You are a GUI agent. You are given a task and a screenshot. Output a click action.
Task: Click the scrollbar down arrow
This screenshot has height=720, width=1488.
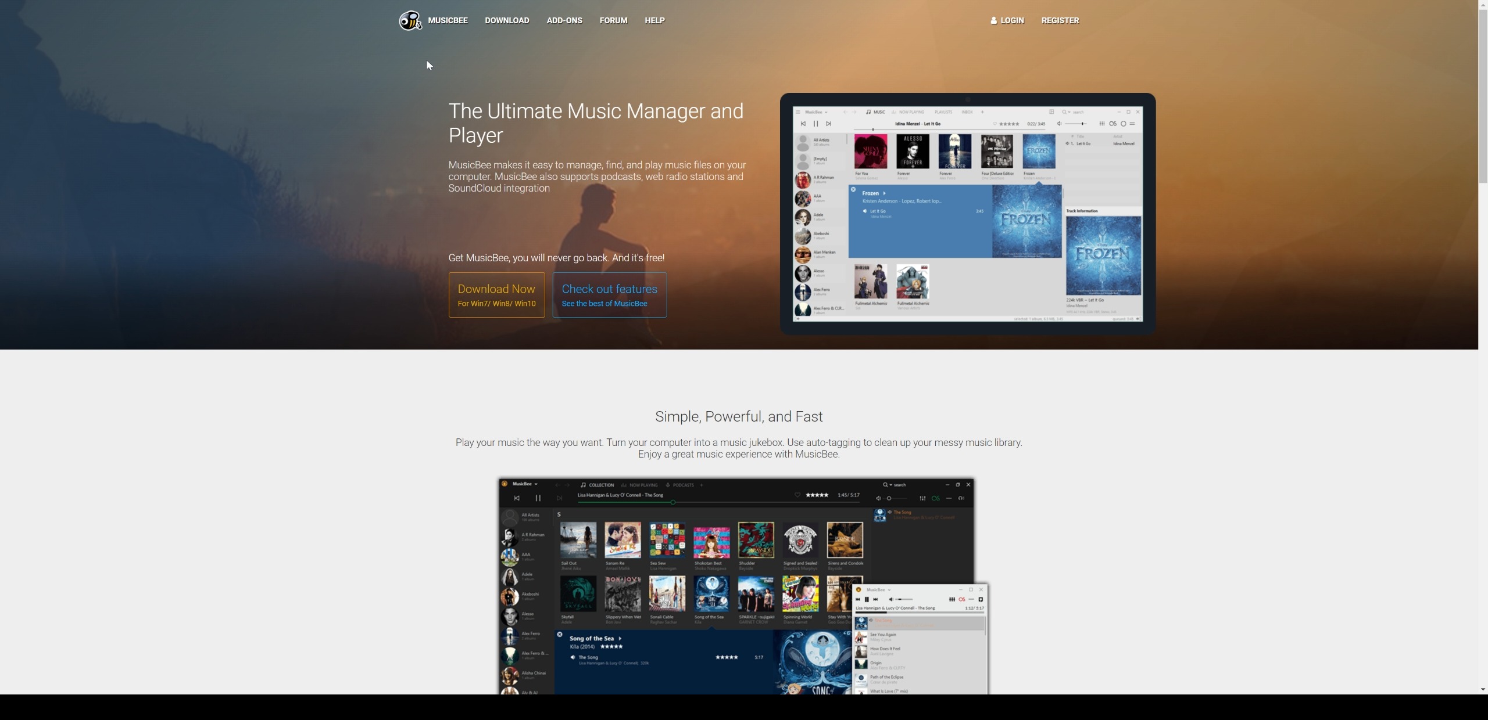pos(1483,689)
